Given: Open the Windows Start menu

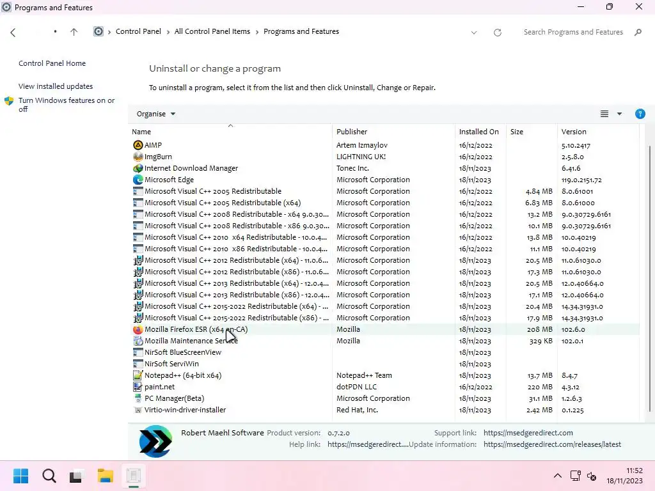Looking at the screenshot, I should point(21,476).
